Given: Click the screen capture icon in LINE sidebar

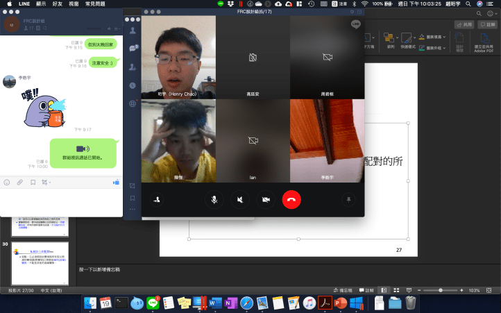Looking at the screenshot, I should pos(133,185).
